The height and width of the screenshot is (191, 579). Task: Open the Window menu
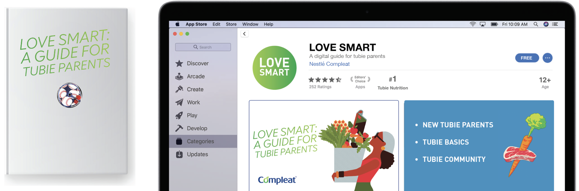pos(250,24)
